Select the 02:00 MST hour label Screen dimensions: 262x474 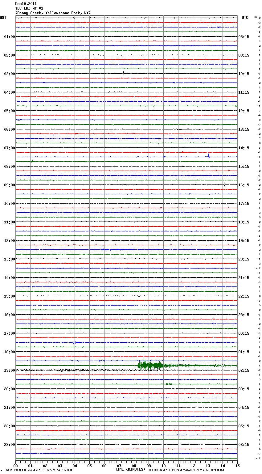click(10, 55)
